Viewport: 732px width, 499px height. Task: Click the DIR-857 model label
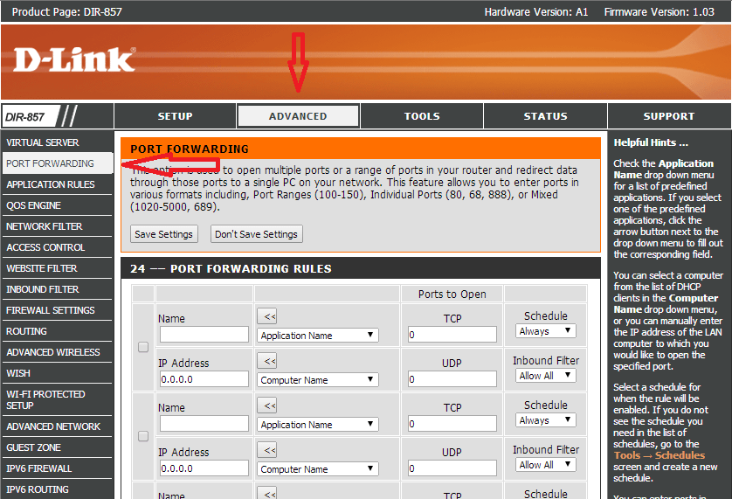[24, 117]
